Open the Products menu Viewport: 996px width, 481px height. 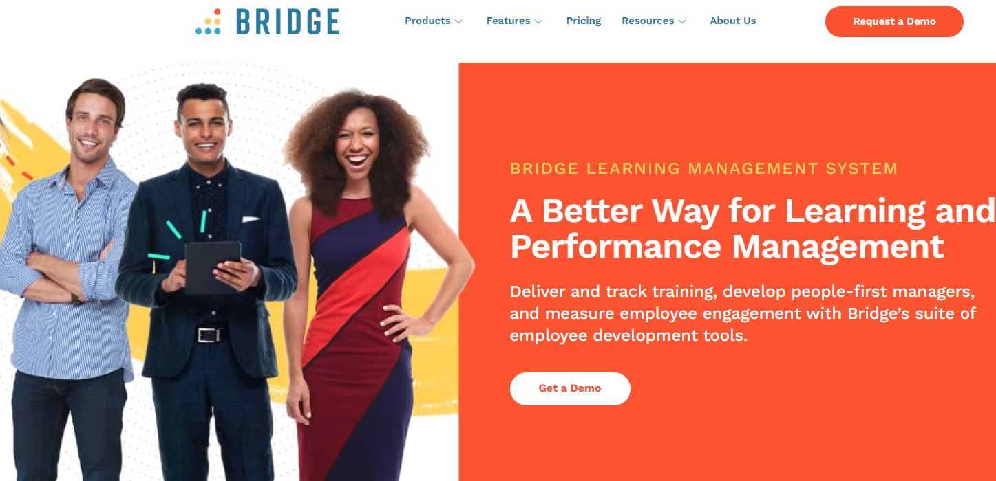tap(434, 21)
